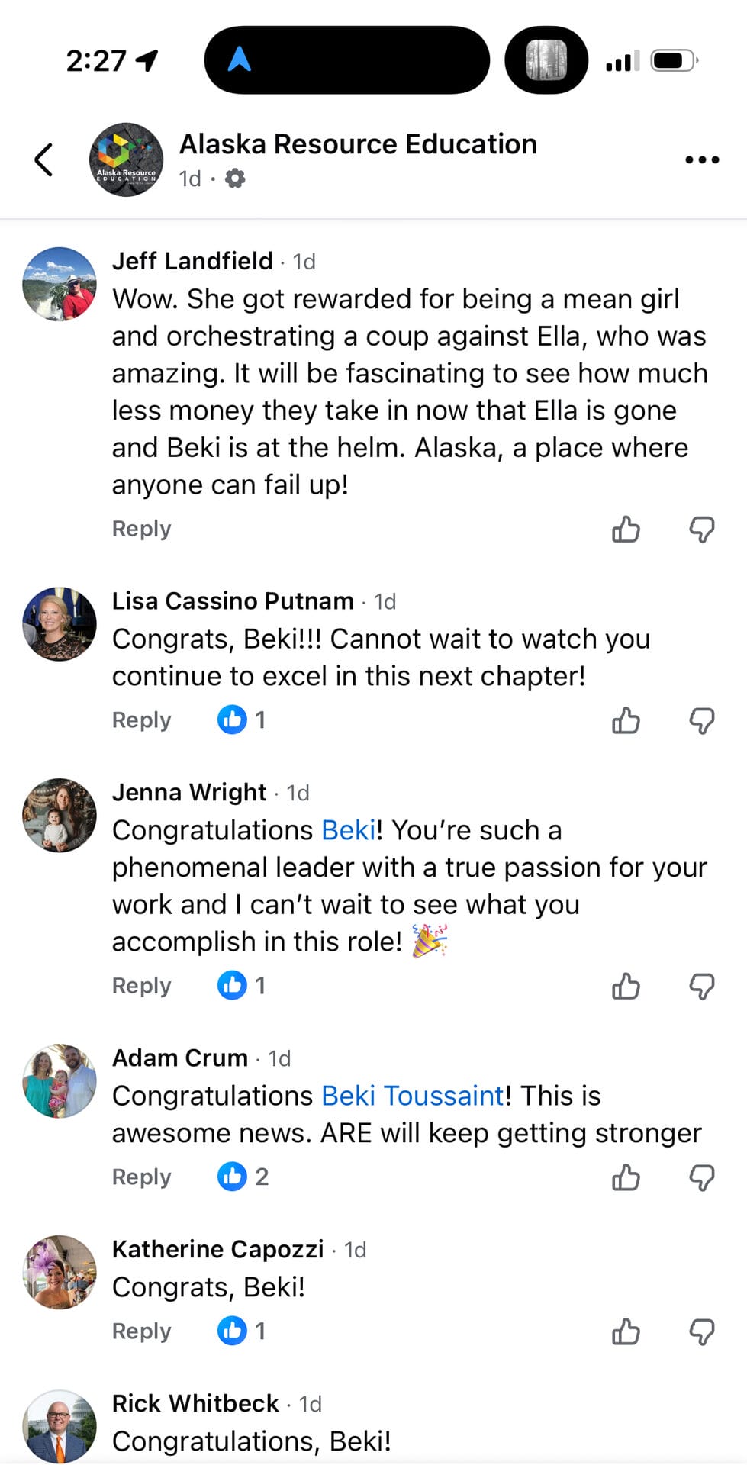This screenshot has height=1465, width=747.
Task: View reactions on Adam Crum's comment
Action: pyautogui.click(x=243, y=1177)
